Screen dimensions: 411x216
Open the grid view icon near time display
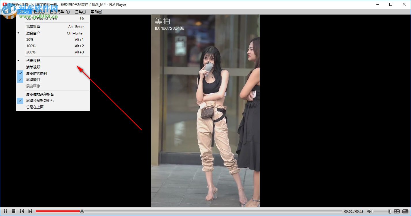[x=397, y=211]
